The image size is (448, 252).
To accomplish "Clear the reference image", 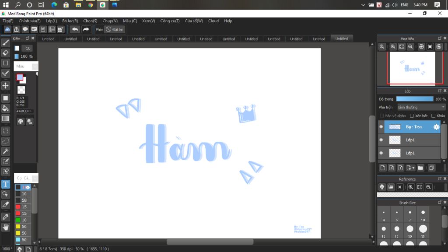I will click(400, 187).
